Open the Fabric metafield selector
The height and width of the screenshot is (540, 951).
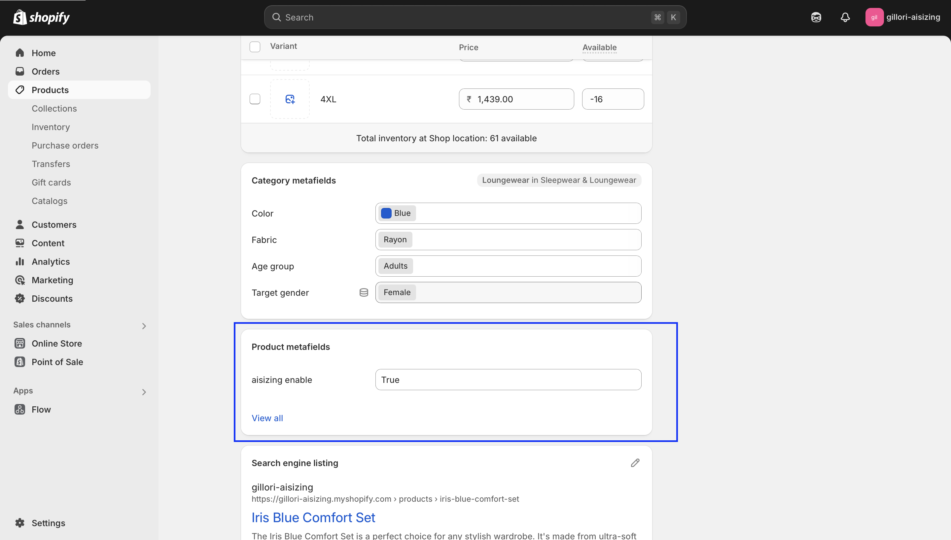coord(508,240)
